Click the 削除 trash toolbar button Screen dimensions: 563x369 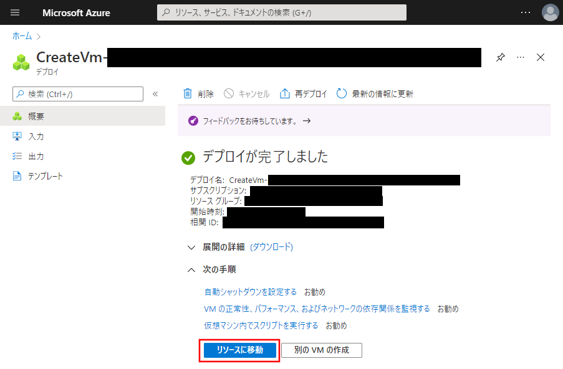coord(198,94)
